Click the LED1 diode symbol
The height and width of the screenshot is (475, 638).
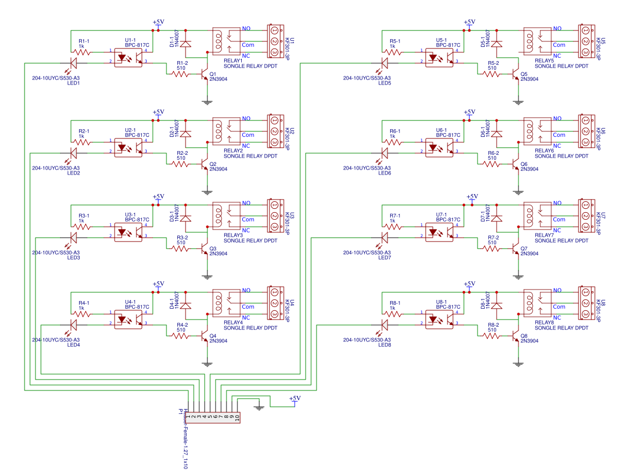pos(74,63)
